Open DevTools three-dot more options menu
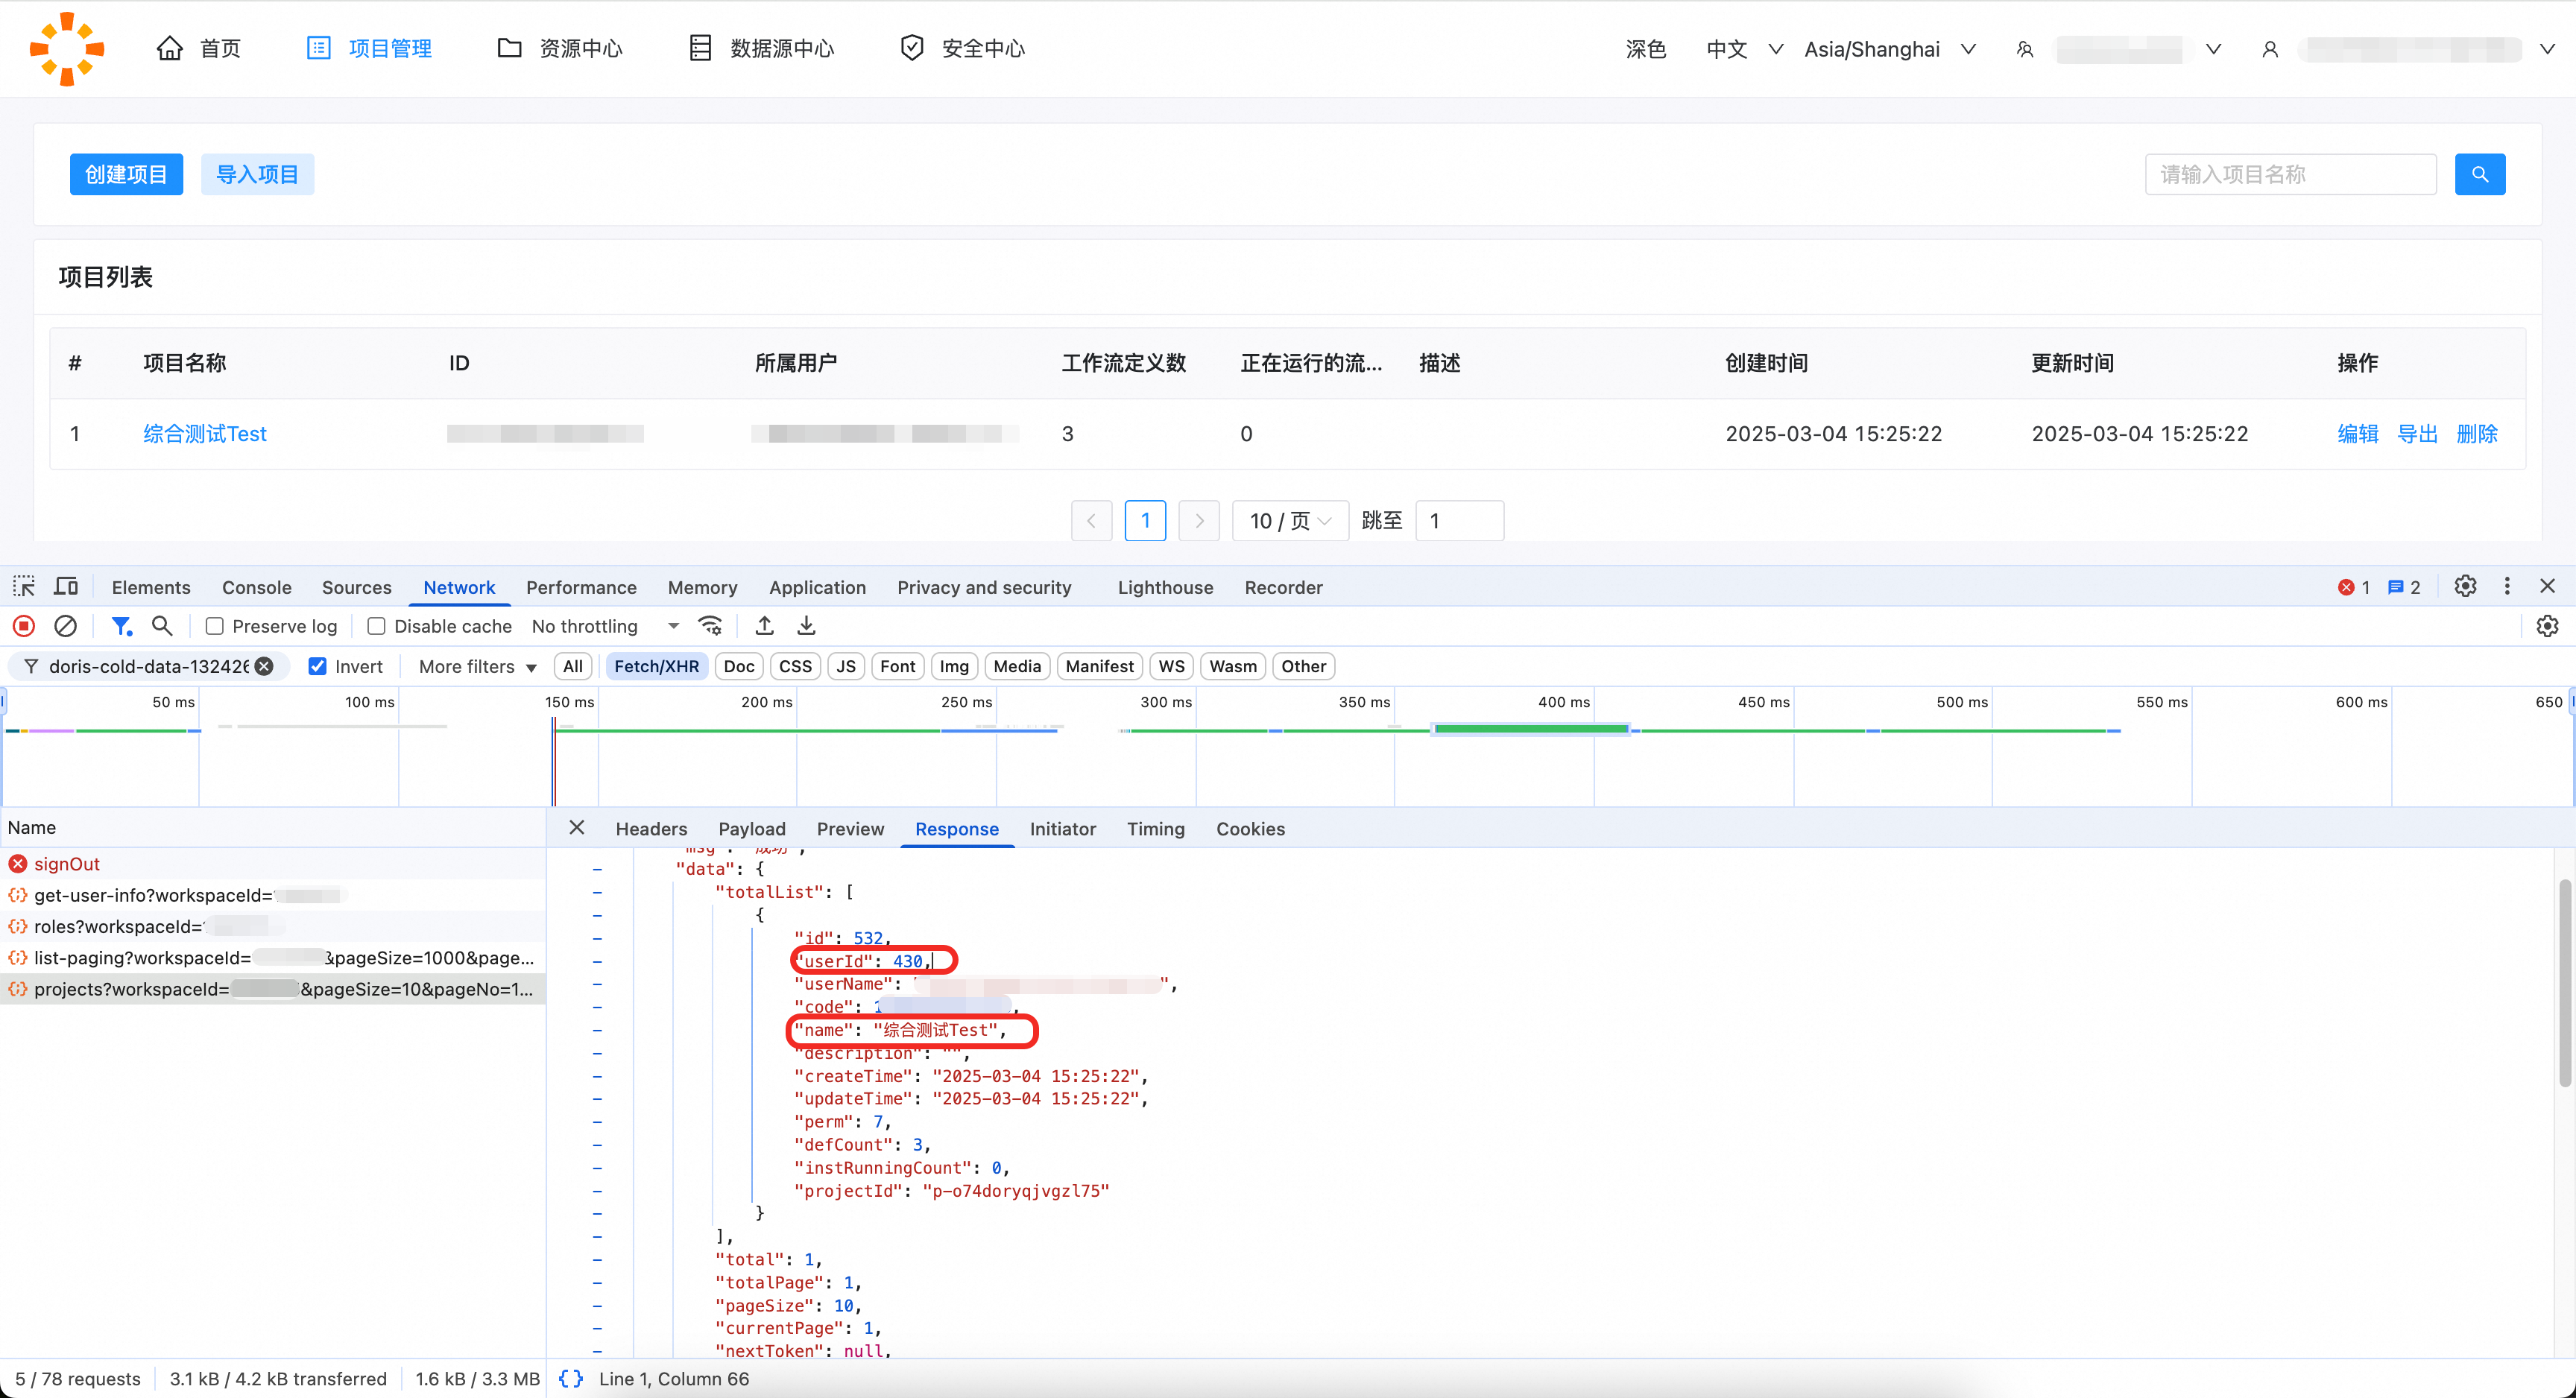This screenshot has height=1398, width=2576. pos(2506,586)
